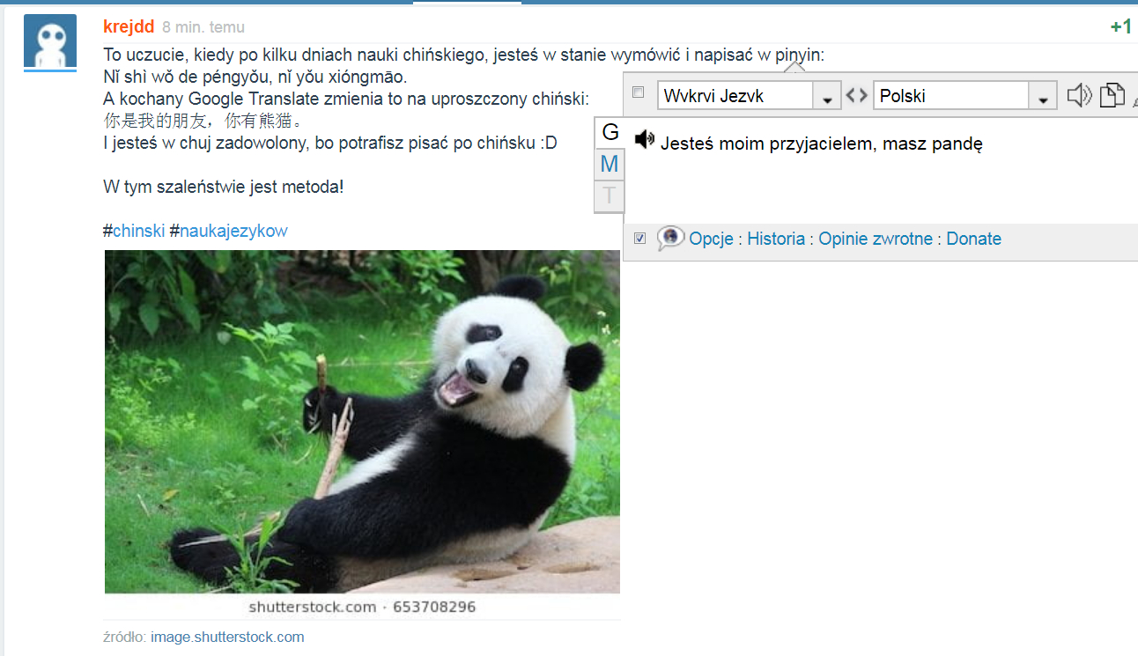
Task: Select the T translator tab
Action: 610,195
